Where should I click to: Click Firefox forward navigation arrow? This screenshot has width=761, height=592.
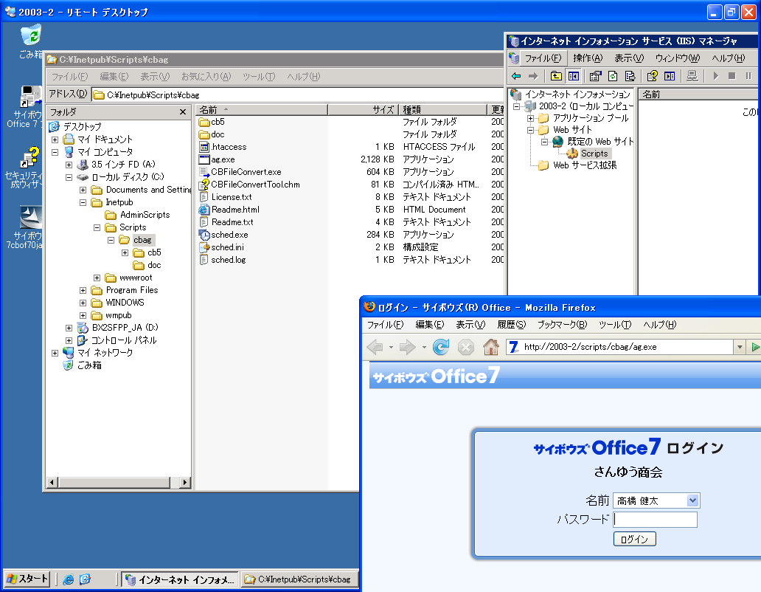408,347
